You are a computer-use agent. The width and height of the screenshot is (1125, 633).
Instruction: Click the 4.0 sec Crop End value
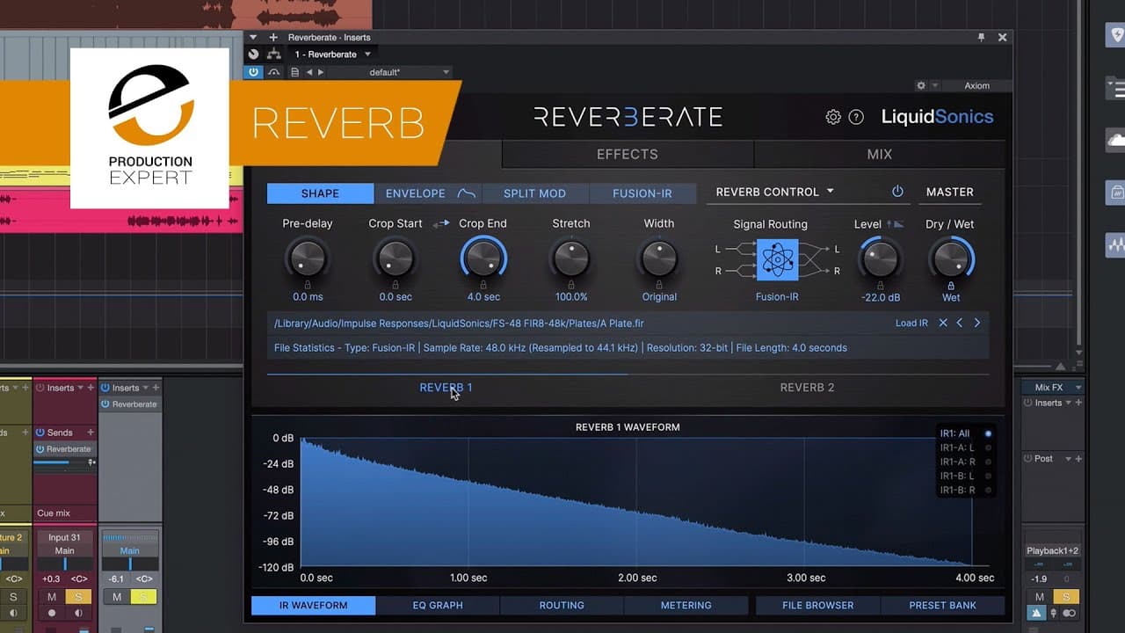(x=483, y=297)
